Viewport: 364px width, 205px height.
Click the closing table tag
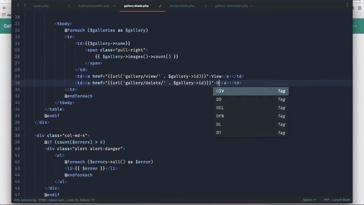click(x=55, y=109)
